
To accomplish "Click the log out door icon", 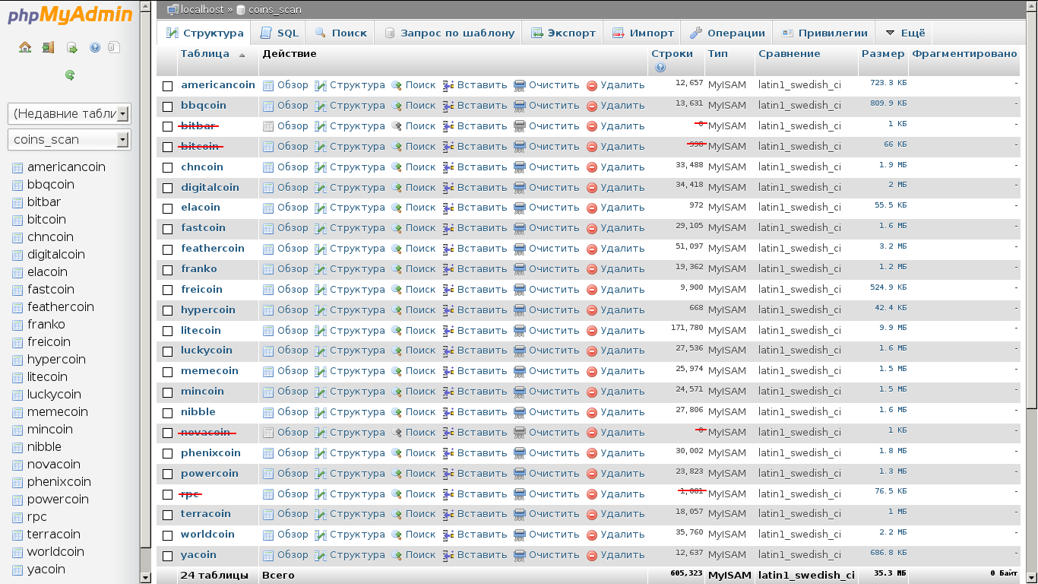I will 48,47.
